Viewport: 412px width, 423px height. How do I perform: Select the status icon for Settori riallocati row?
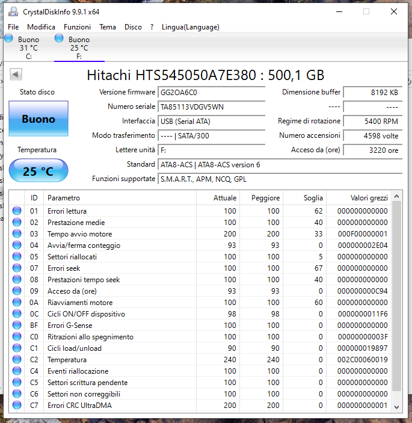[x=17, y=256]
